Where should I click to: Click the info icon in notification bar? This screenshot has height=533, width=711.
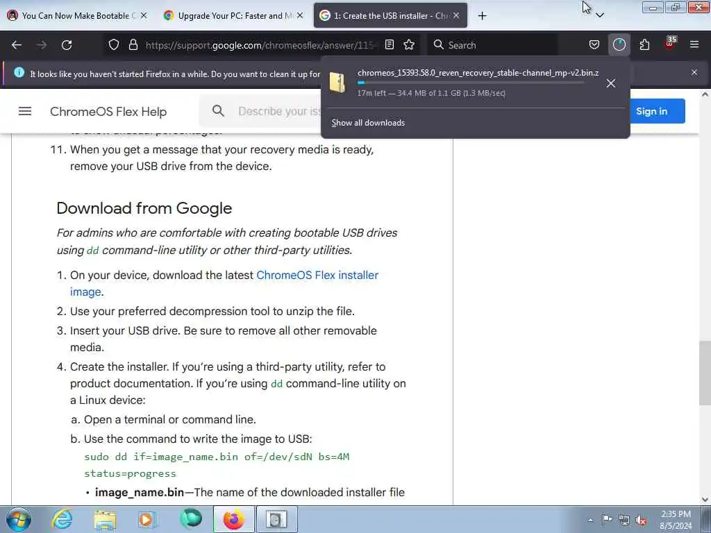pos(19,72)
